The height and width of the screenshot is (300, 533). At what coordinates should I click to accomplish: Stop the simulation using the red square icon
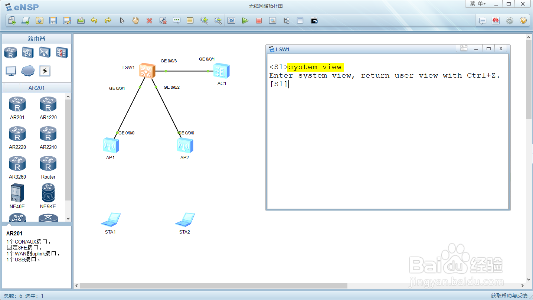[259, 20]
